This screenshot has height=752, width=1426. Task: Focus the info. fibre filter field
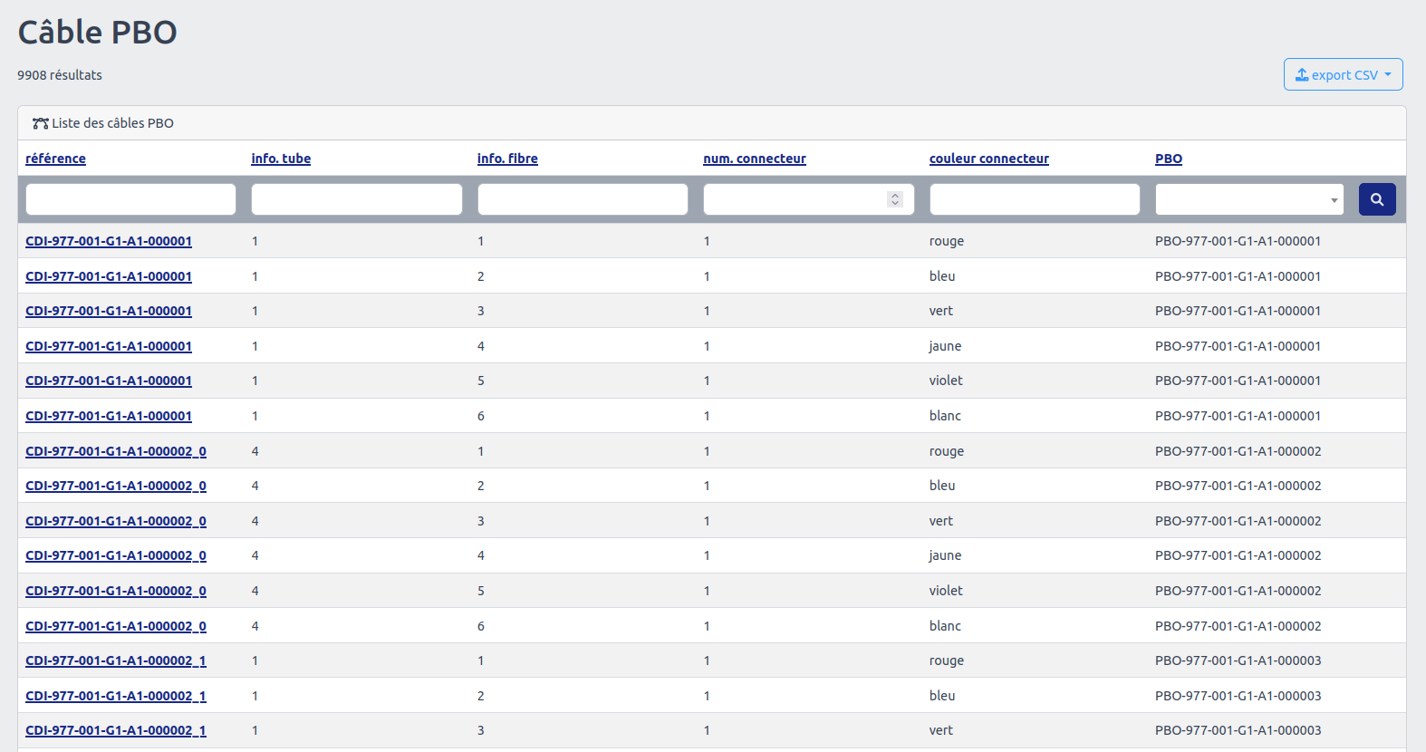click(583, 199)
